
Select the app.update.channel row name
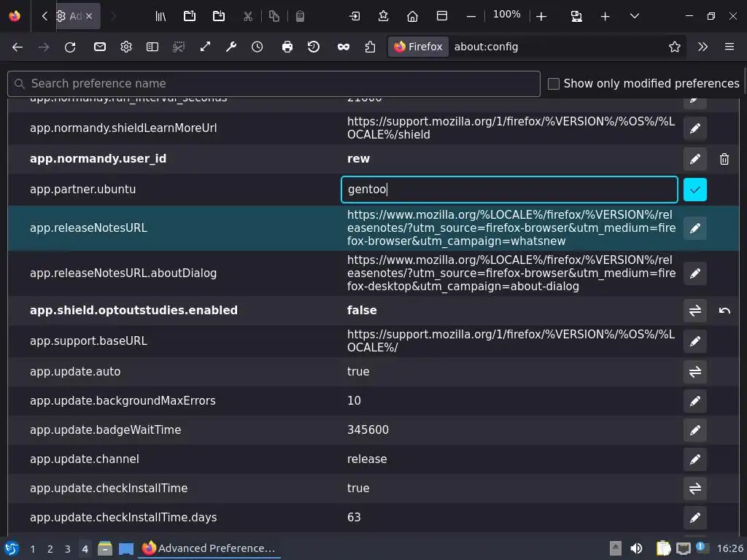point(85,459)
